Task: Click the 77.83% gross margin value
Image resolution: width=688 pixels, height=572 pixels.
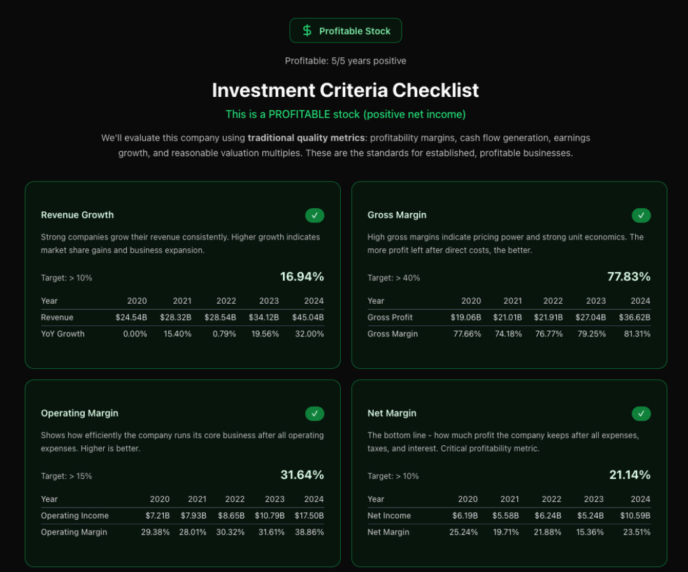Action: click(x=629, y=276)
